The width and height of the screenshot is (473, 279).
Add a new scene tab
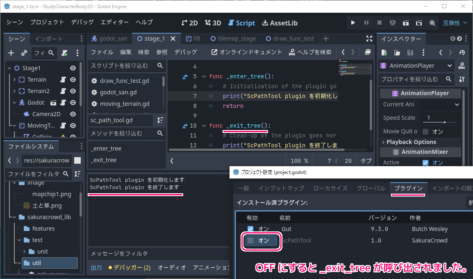326,39
